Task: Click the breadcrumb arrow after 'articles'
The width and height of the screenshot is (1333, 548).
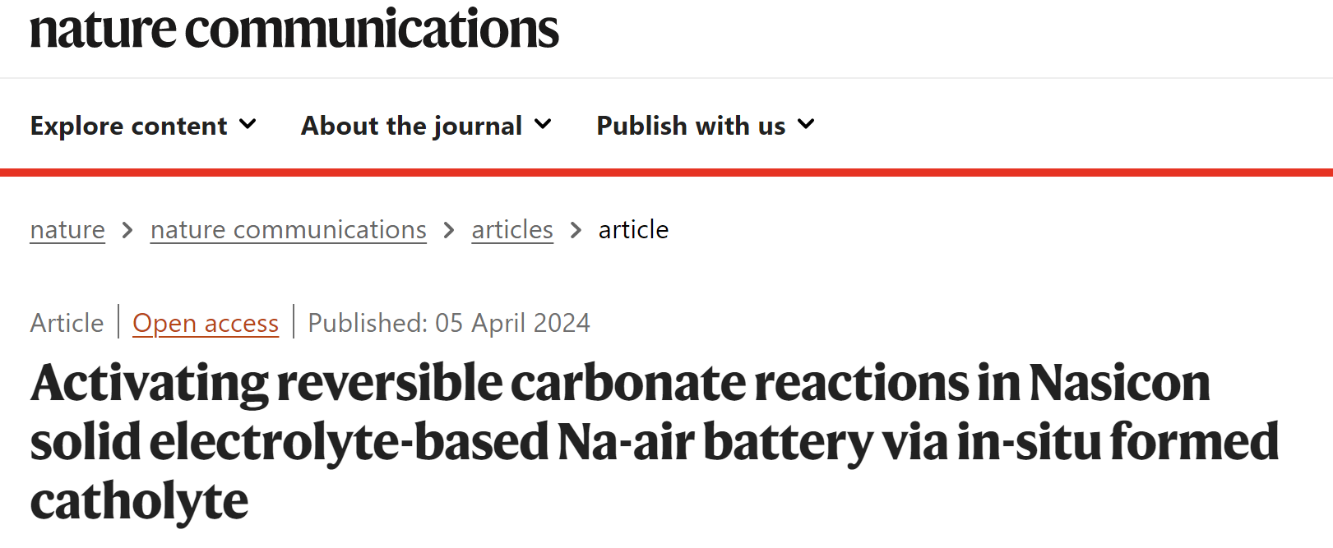Action: point(576,231)
